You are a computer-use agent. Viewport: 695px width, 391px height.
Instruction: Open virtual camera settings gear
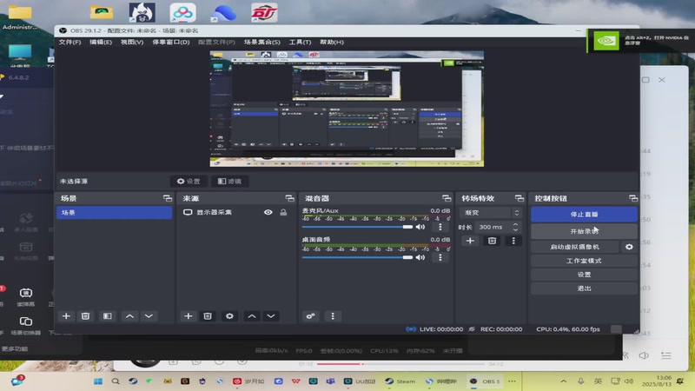pos(629,247)
